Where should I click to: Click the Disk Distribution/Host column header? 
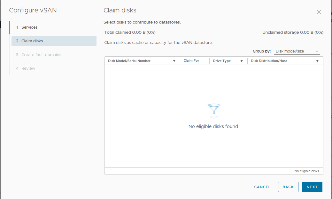pyautogui.click(x=269, y=61)
